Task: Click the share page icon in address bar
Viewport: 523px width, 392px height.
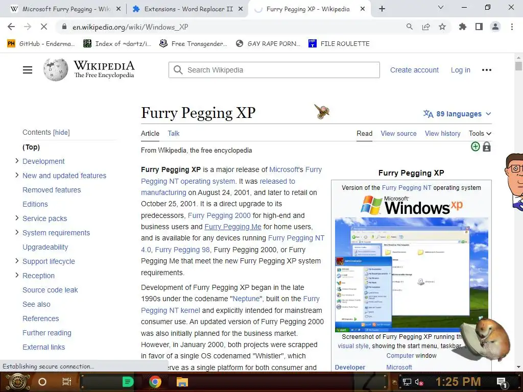Action: point(426,27)
